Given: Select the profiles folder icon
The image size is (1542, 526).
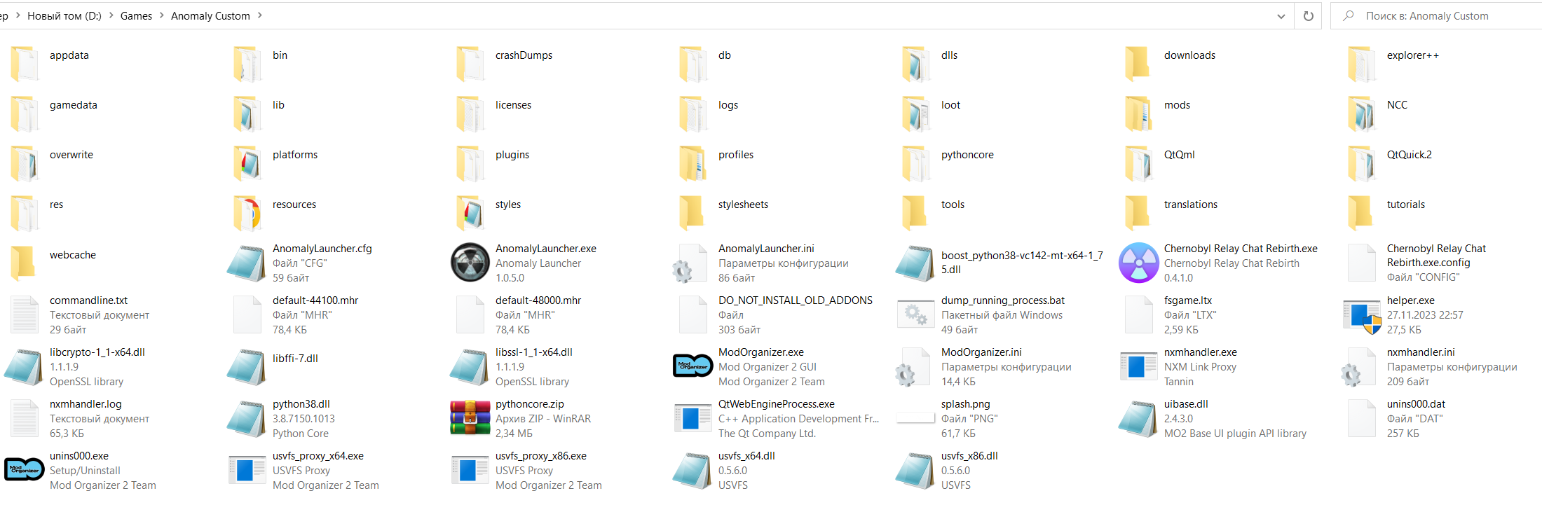Looking at the screenshot, I should (692, 164).
